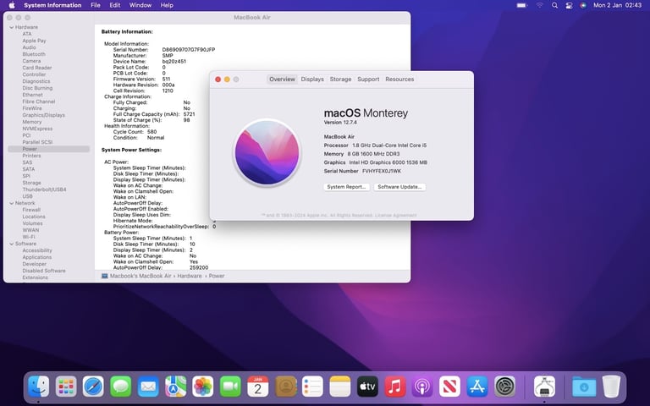Screen dimensions: 650x406
Task: Click System Information chip icon in dock
Action: (x=544, y=387)
